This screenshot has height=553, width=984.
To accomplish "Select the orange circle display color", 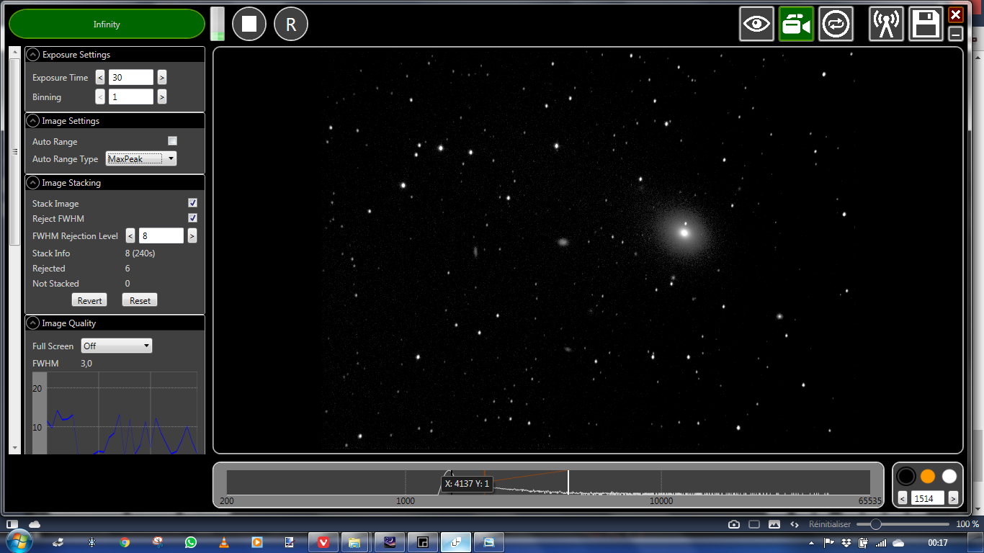I will click(928, 476).
